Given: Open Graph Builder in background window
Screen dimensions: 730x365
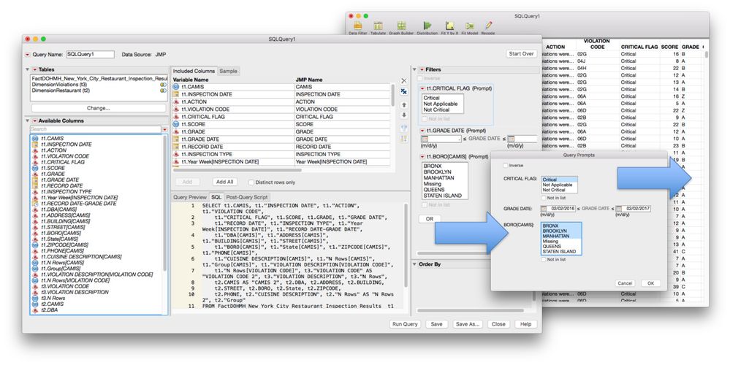Looking at the screenshot, I should pos(401,26).
